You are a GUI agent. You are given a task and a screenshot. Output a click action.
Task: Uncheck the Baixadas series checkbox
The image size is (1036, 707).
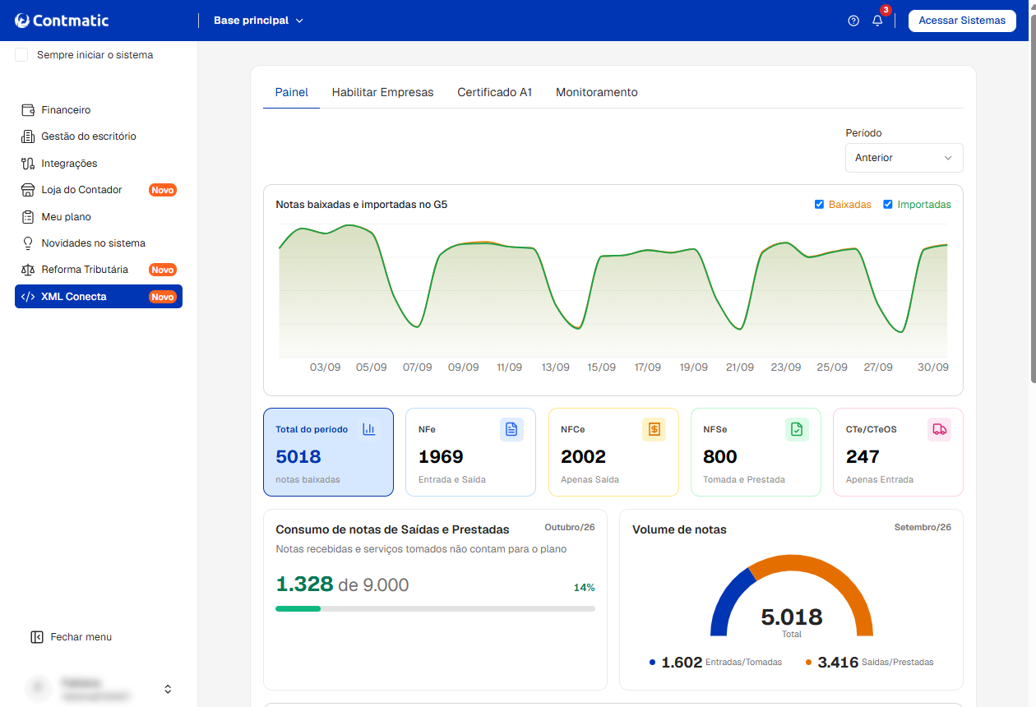(x=819, y=205)
